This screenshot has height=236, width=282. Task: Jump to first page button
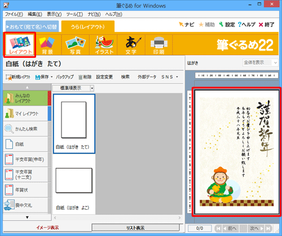[218, 228]
